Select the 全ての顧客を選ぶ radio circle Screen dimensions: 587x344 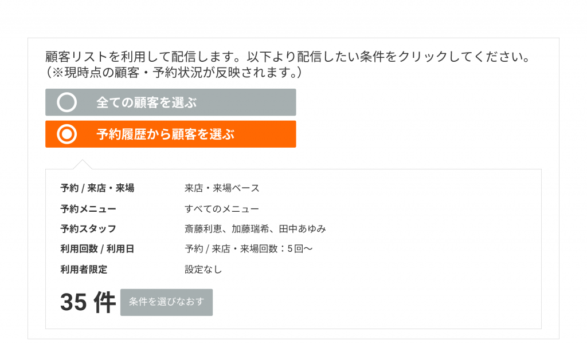click(67, 102)
